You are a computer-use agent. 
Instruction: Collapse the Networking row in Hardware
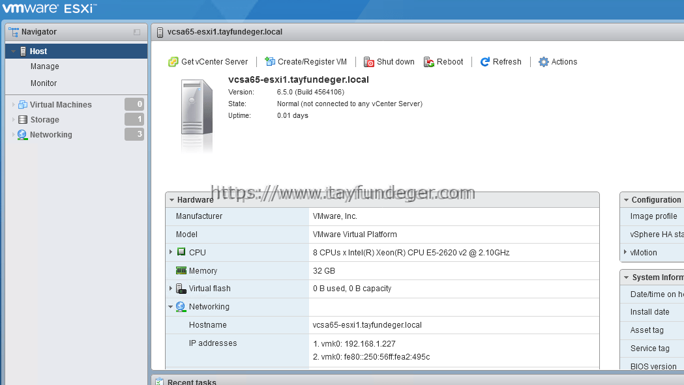tap(171, 307)
